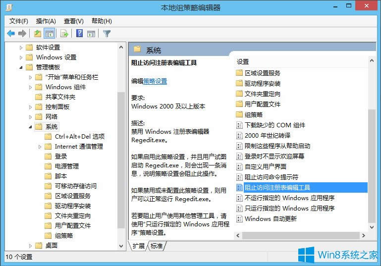Expand 桌面 tree node
The width and height of the screenshot is (381, 266).
(x=30, y=246)
